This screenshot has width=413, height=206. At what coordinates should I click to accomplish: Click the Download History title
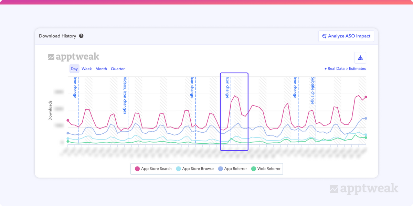point(57,36)
